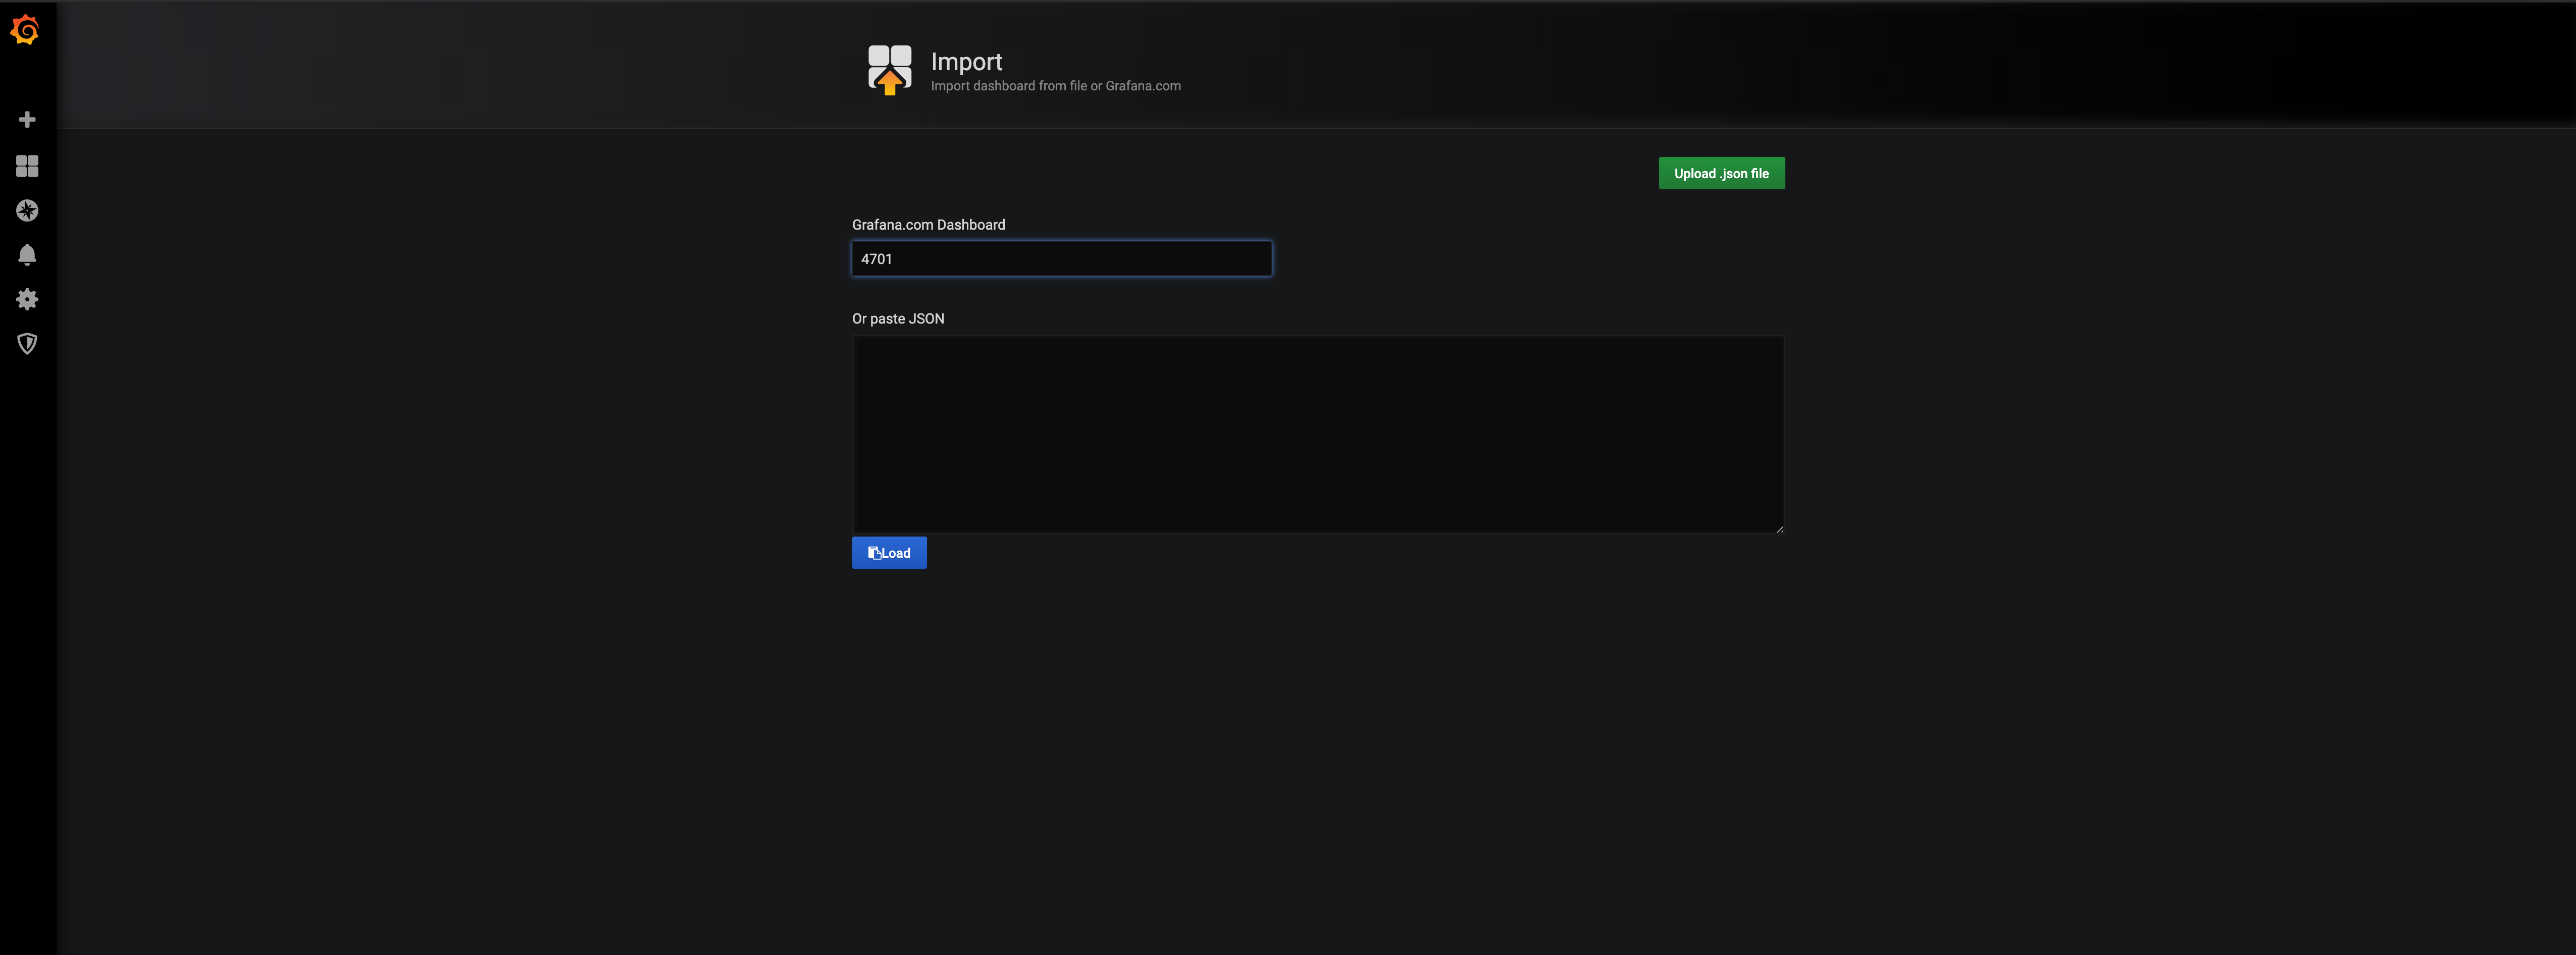This screenshot has width=2576, height=955.
Task: Open the Alerting bell icon
Action: [x=26, y=255]
